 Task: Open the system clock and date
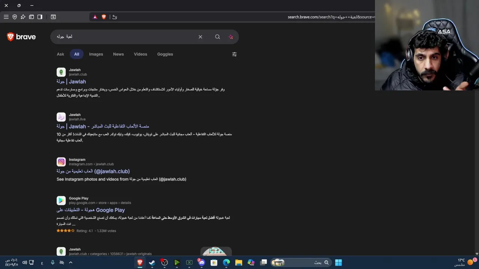(x=11, y=262)
